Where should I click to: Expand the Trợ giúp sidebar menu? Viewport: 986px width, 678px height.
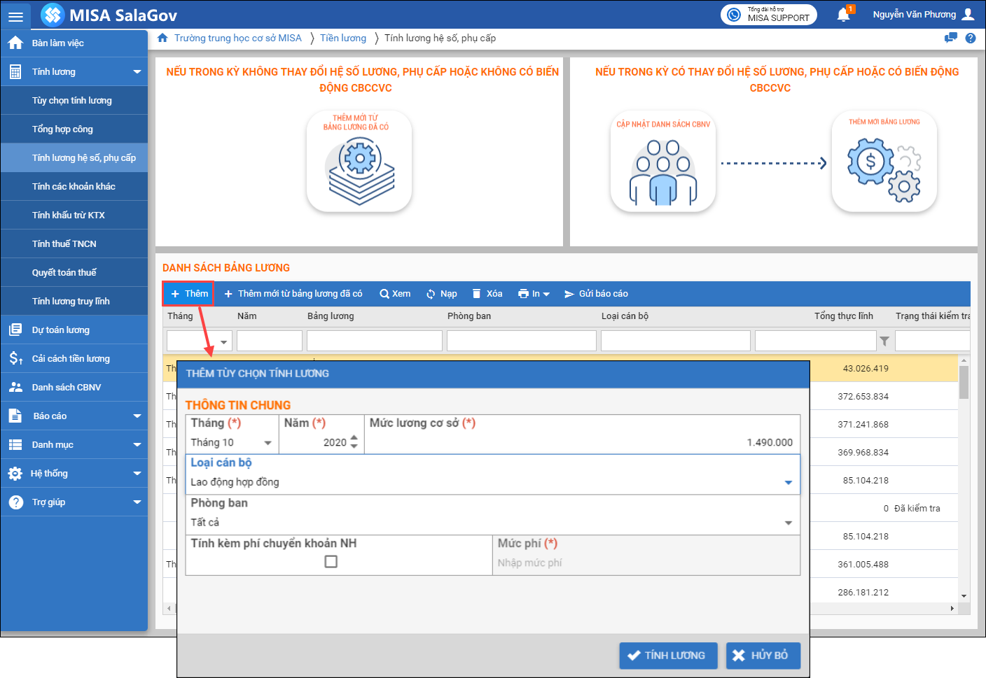pos(137,502)
